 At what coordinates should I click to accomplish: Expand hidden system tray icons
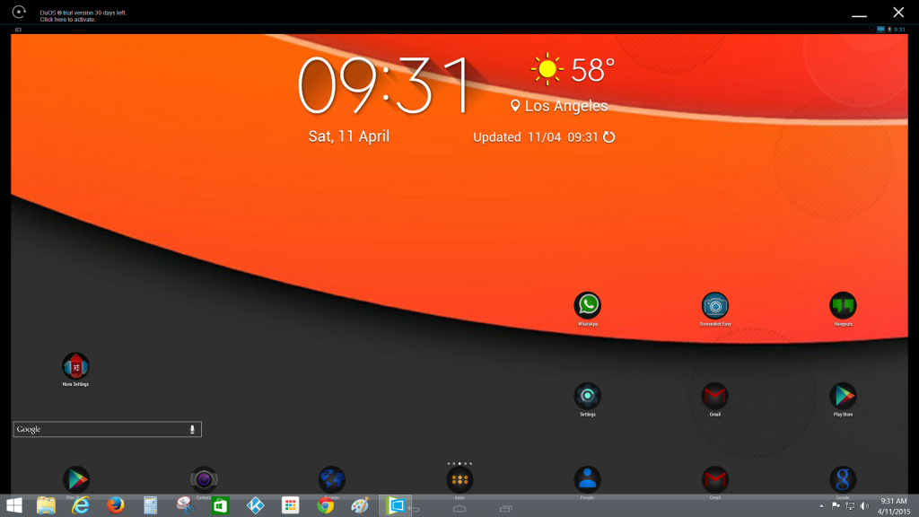pos(822,506)
